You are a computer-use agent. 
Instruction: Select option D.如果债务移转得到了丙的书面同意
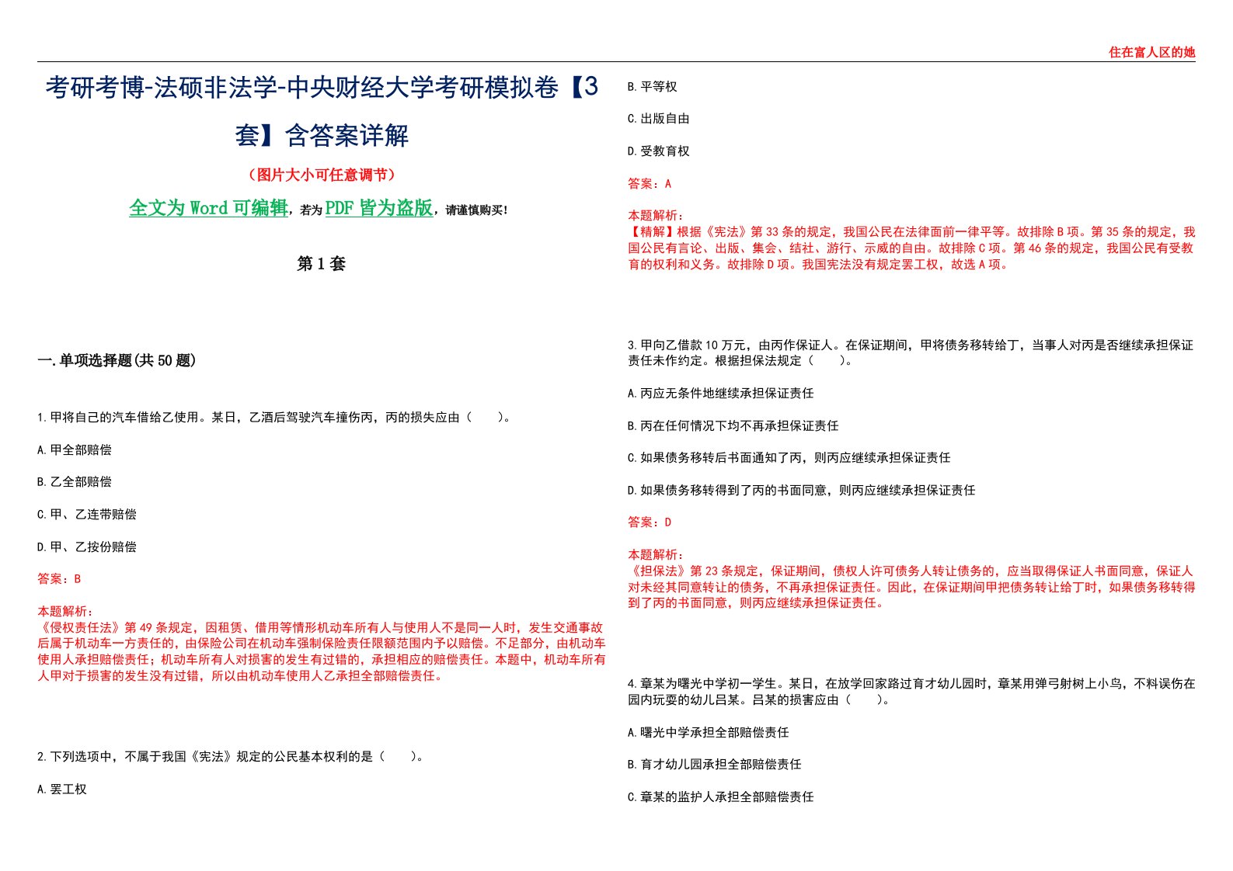pyautogui.click(x=802, y=491)
